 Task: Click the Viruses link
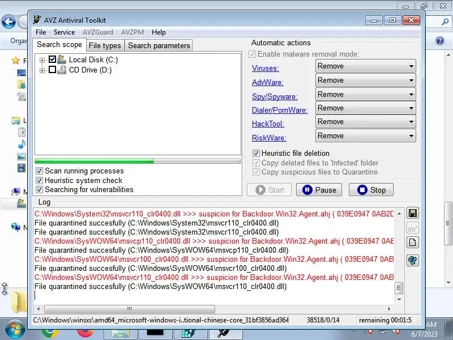pos(265,68)
